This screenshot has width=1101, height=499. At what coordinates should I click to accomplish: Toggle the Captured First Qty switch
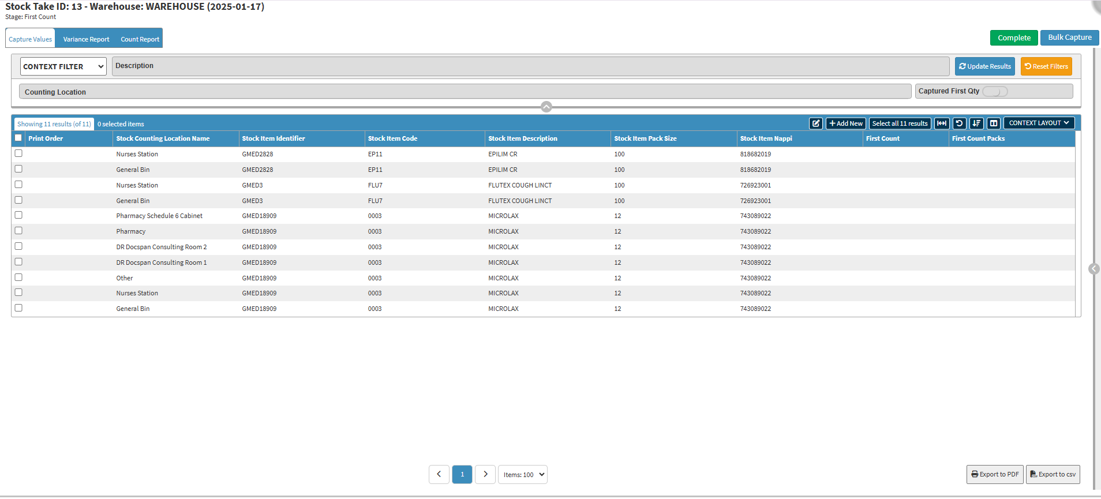click(x=995, y=91)
